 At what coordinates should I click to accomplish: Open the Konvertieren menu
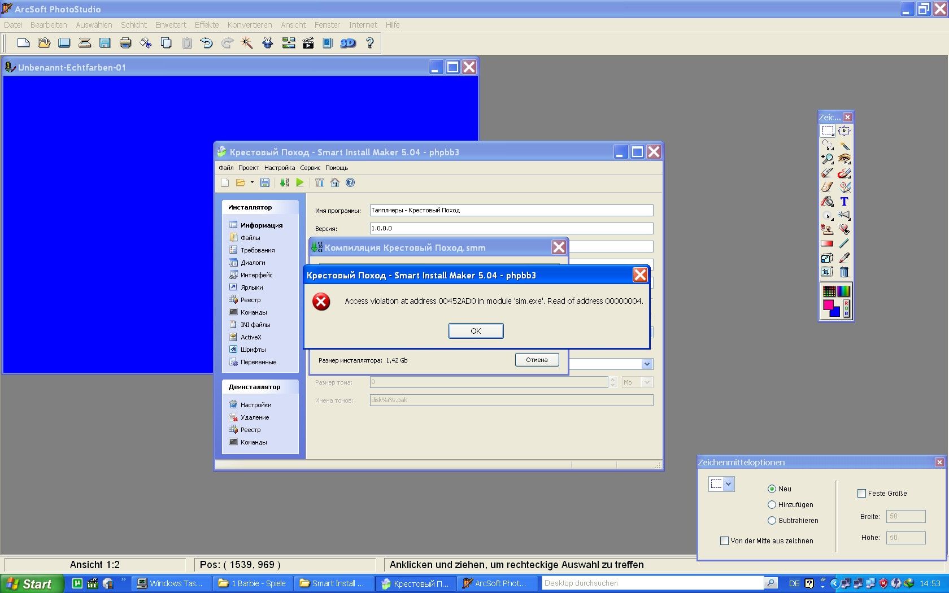pos(250,25)
